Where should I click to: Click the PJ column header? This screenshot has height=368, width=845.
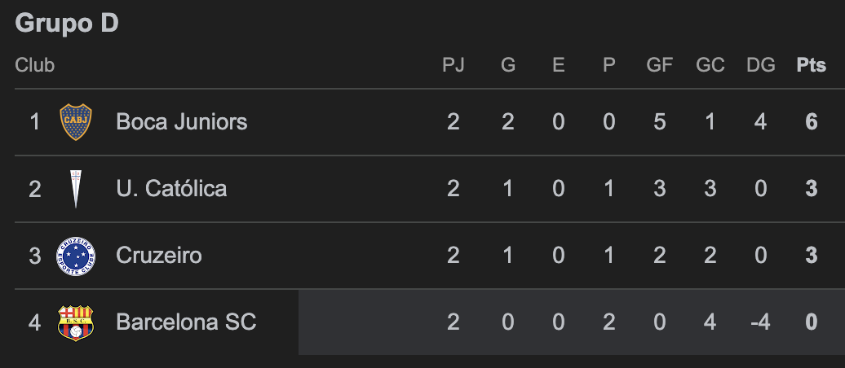click(x=453, y=65)
